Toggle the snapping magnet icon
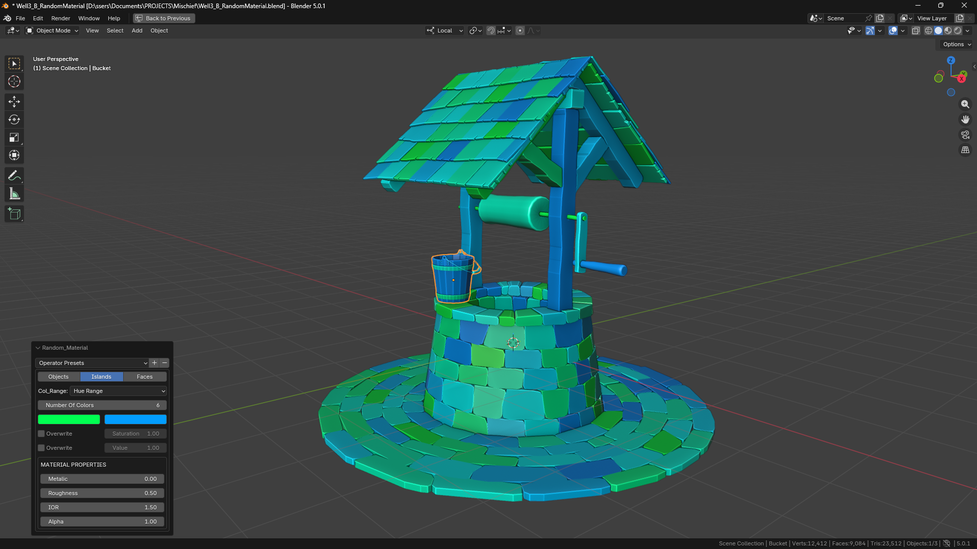This screenshot has height=549, width=977. pyautogui.click(x=491, y=30)
